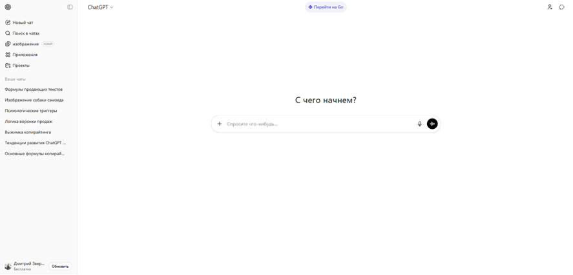Open the invite user icon at top right
The height and width of the screenshot is (275, 573).
tap(550, 7)
